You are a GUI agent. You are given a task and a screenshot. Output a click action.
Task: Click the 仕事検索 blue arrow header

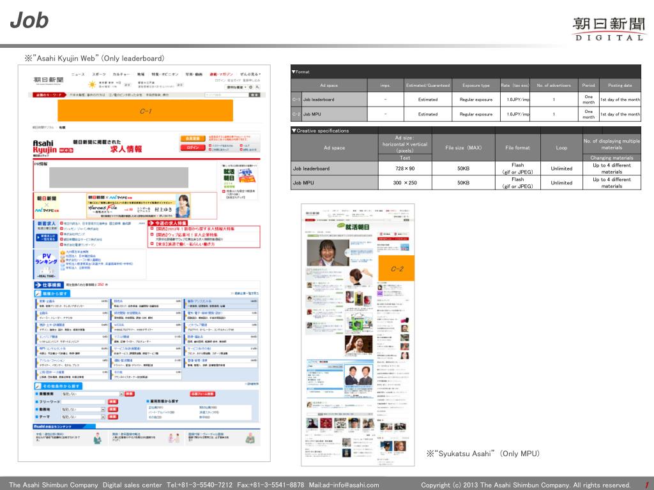tap(48, 285)
